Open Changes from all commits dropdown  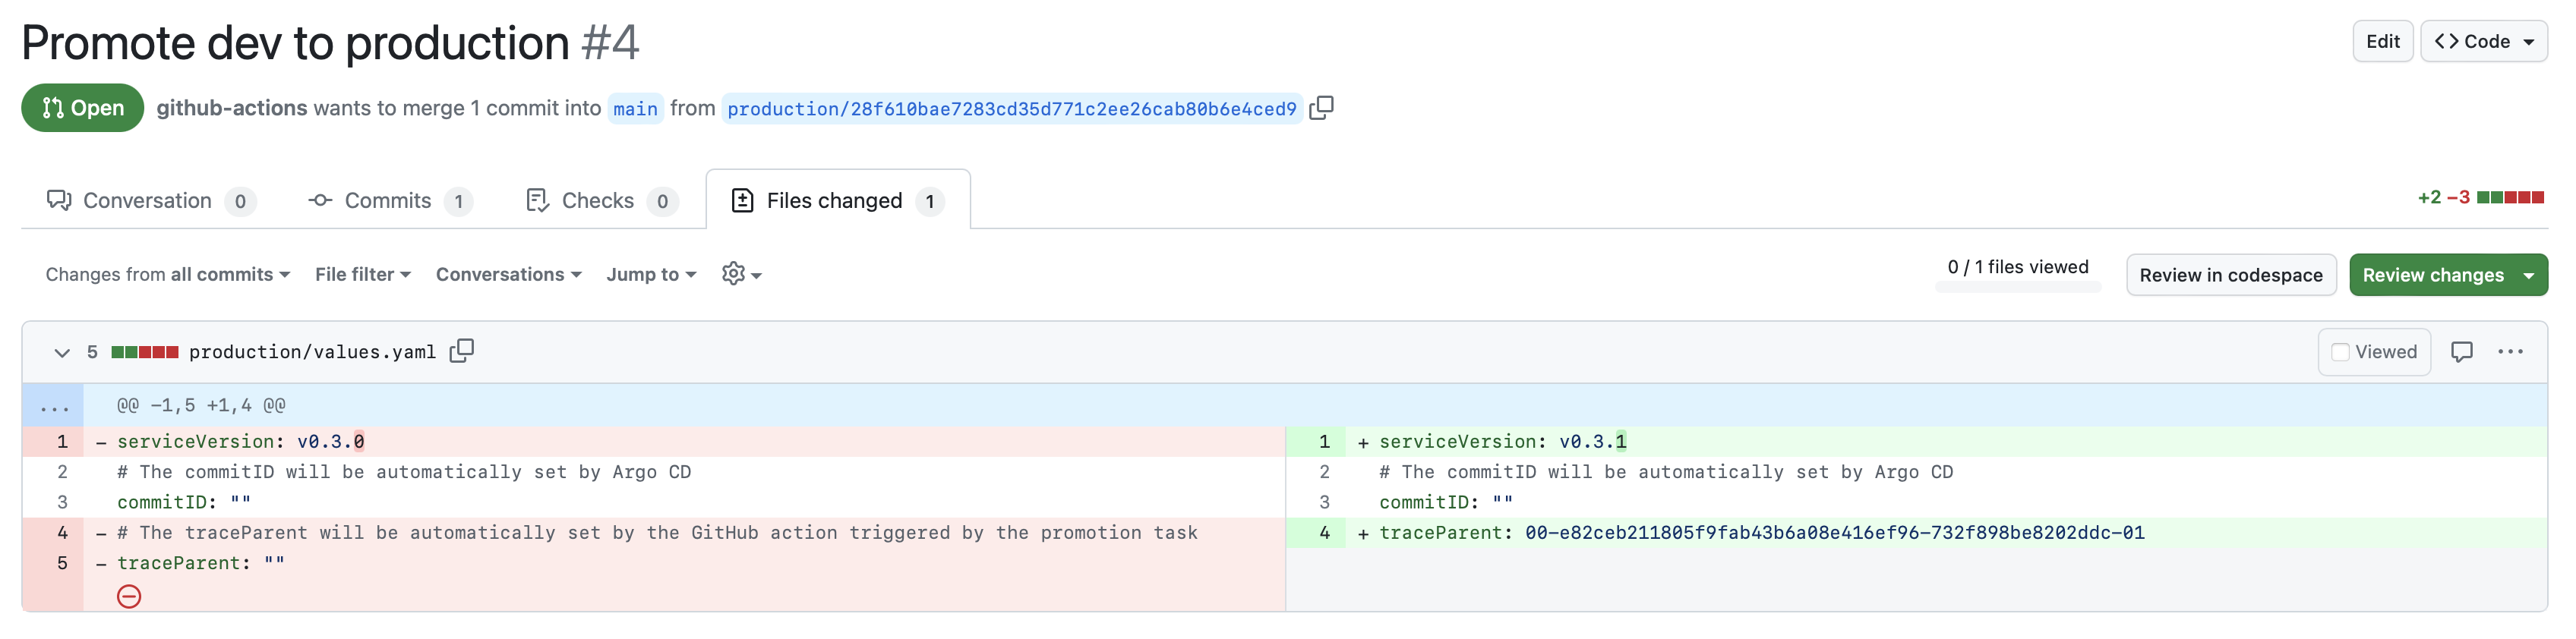[167, 274]
